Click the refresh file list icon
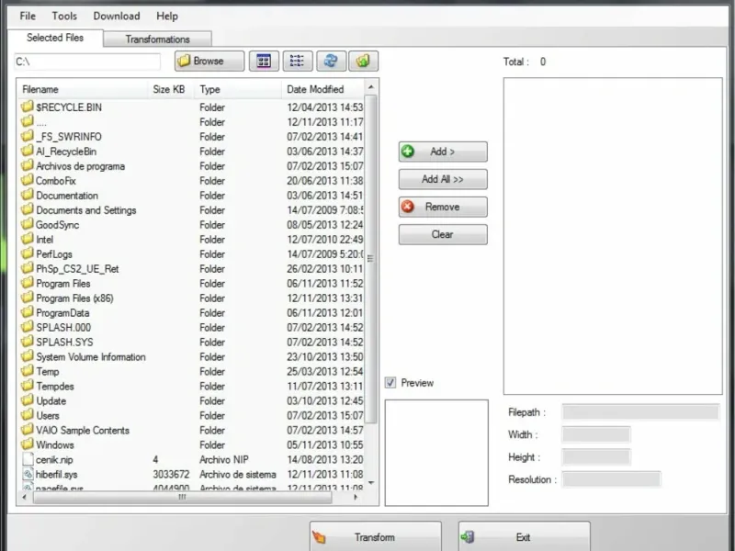Screen dimensions: 735x551 331,61
